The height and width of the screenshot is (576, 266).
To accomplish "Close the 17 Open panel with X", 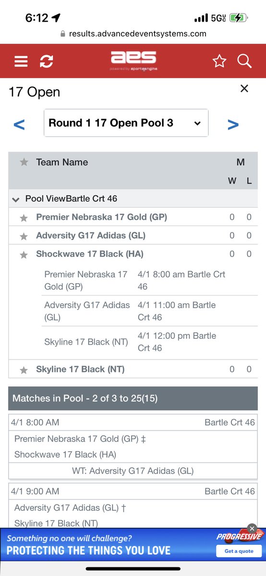I will point(244,88).
